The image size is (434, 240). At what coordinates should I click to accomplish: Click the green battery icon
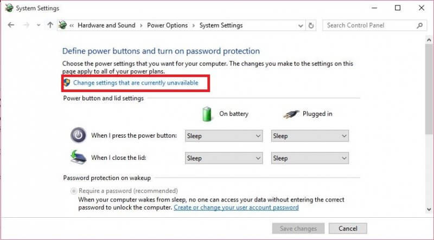[207, 114]
